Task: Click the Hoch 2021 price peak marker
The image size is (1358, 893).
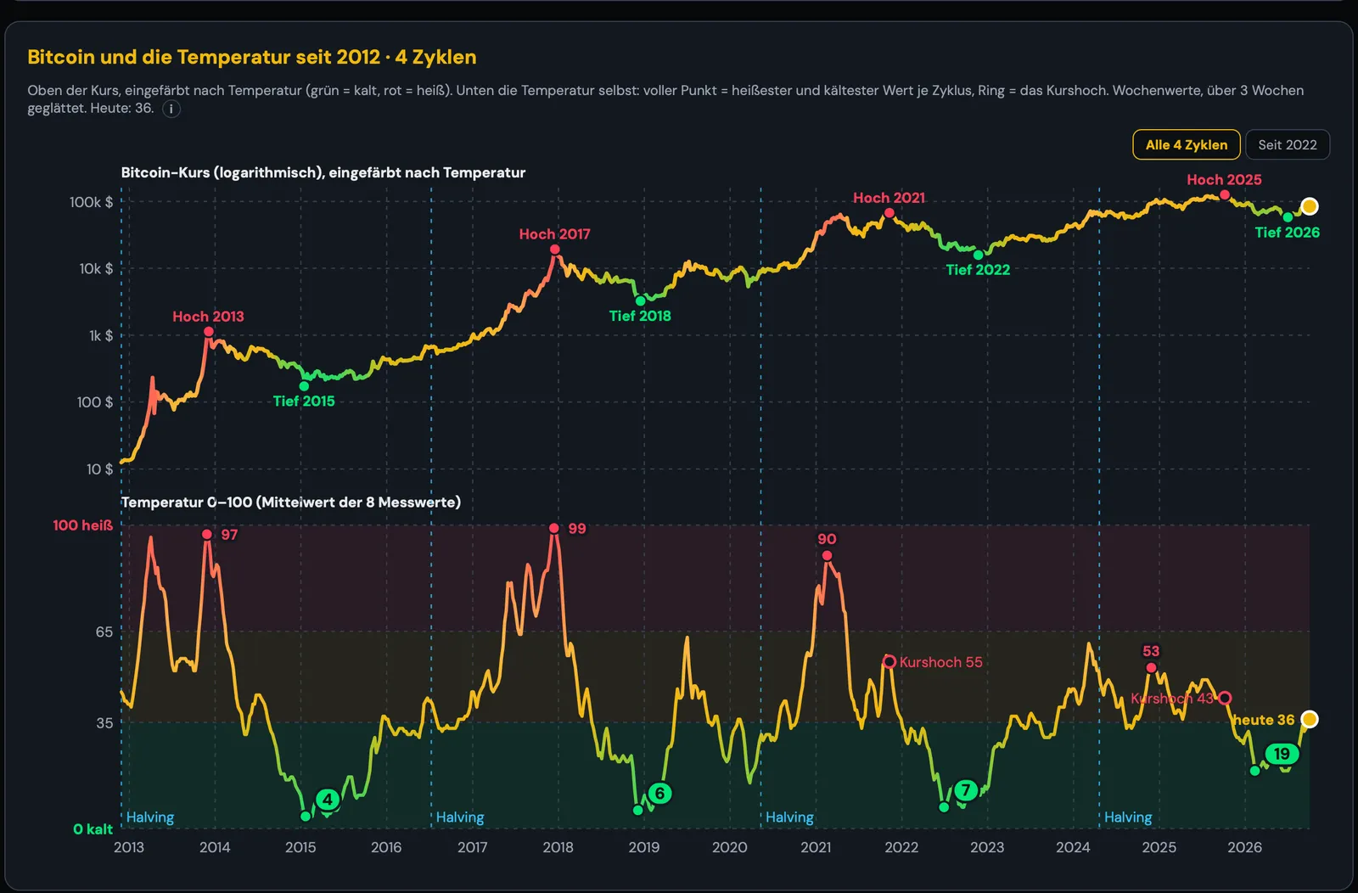Action: [889, 213]
